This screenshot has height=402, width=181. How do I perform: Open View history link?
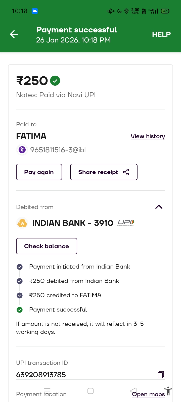148,136
